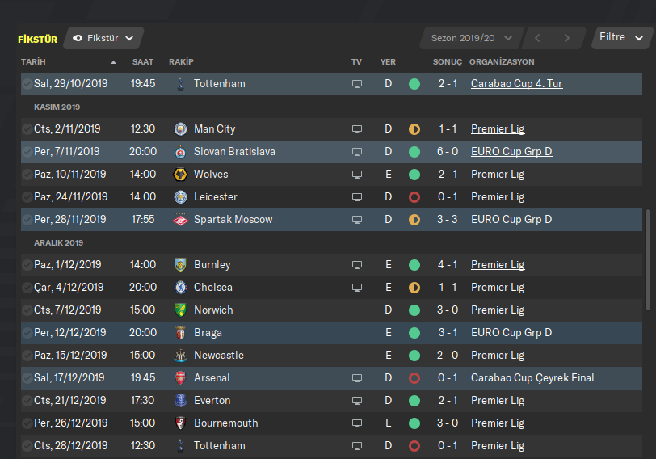Click the red loss indicator for Leicester match
656x459 pixels.
pyautogui.click(x=414, y=197)
